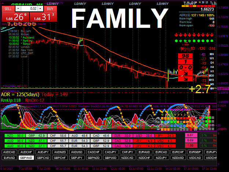Click the red 98 dashboard box
Image resolution: width=229 pixels, height=172 pixels.
coord(185,56)
